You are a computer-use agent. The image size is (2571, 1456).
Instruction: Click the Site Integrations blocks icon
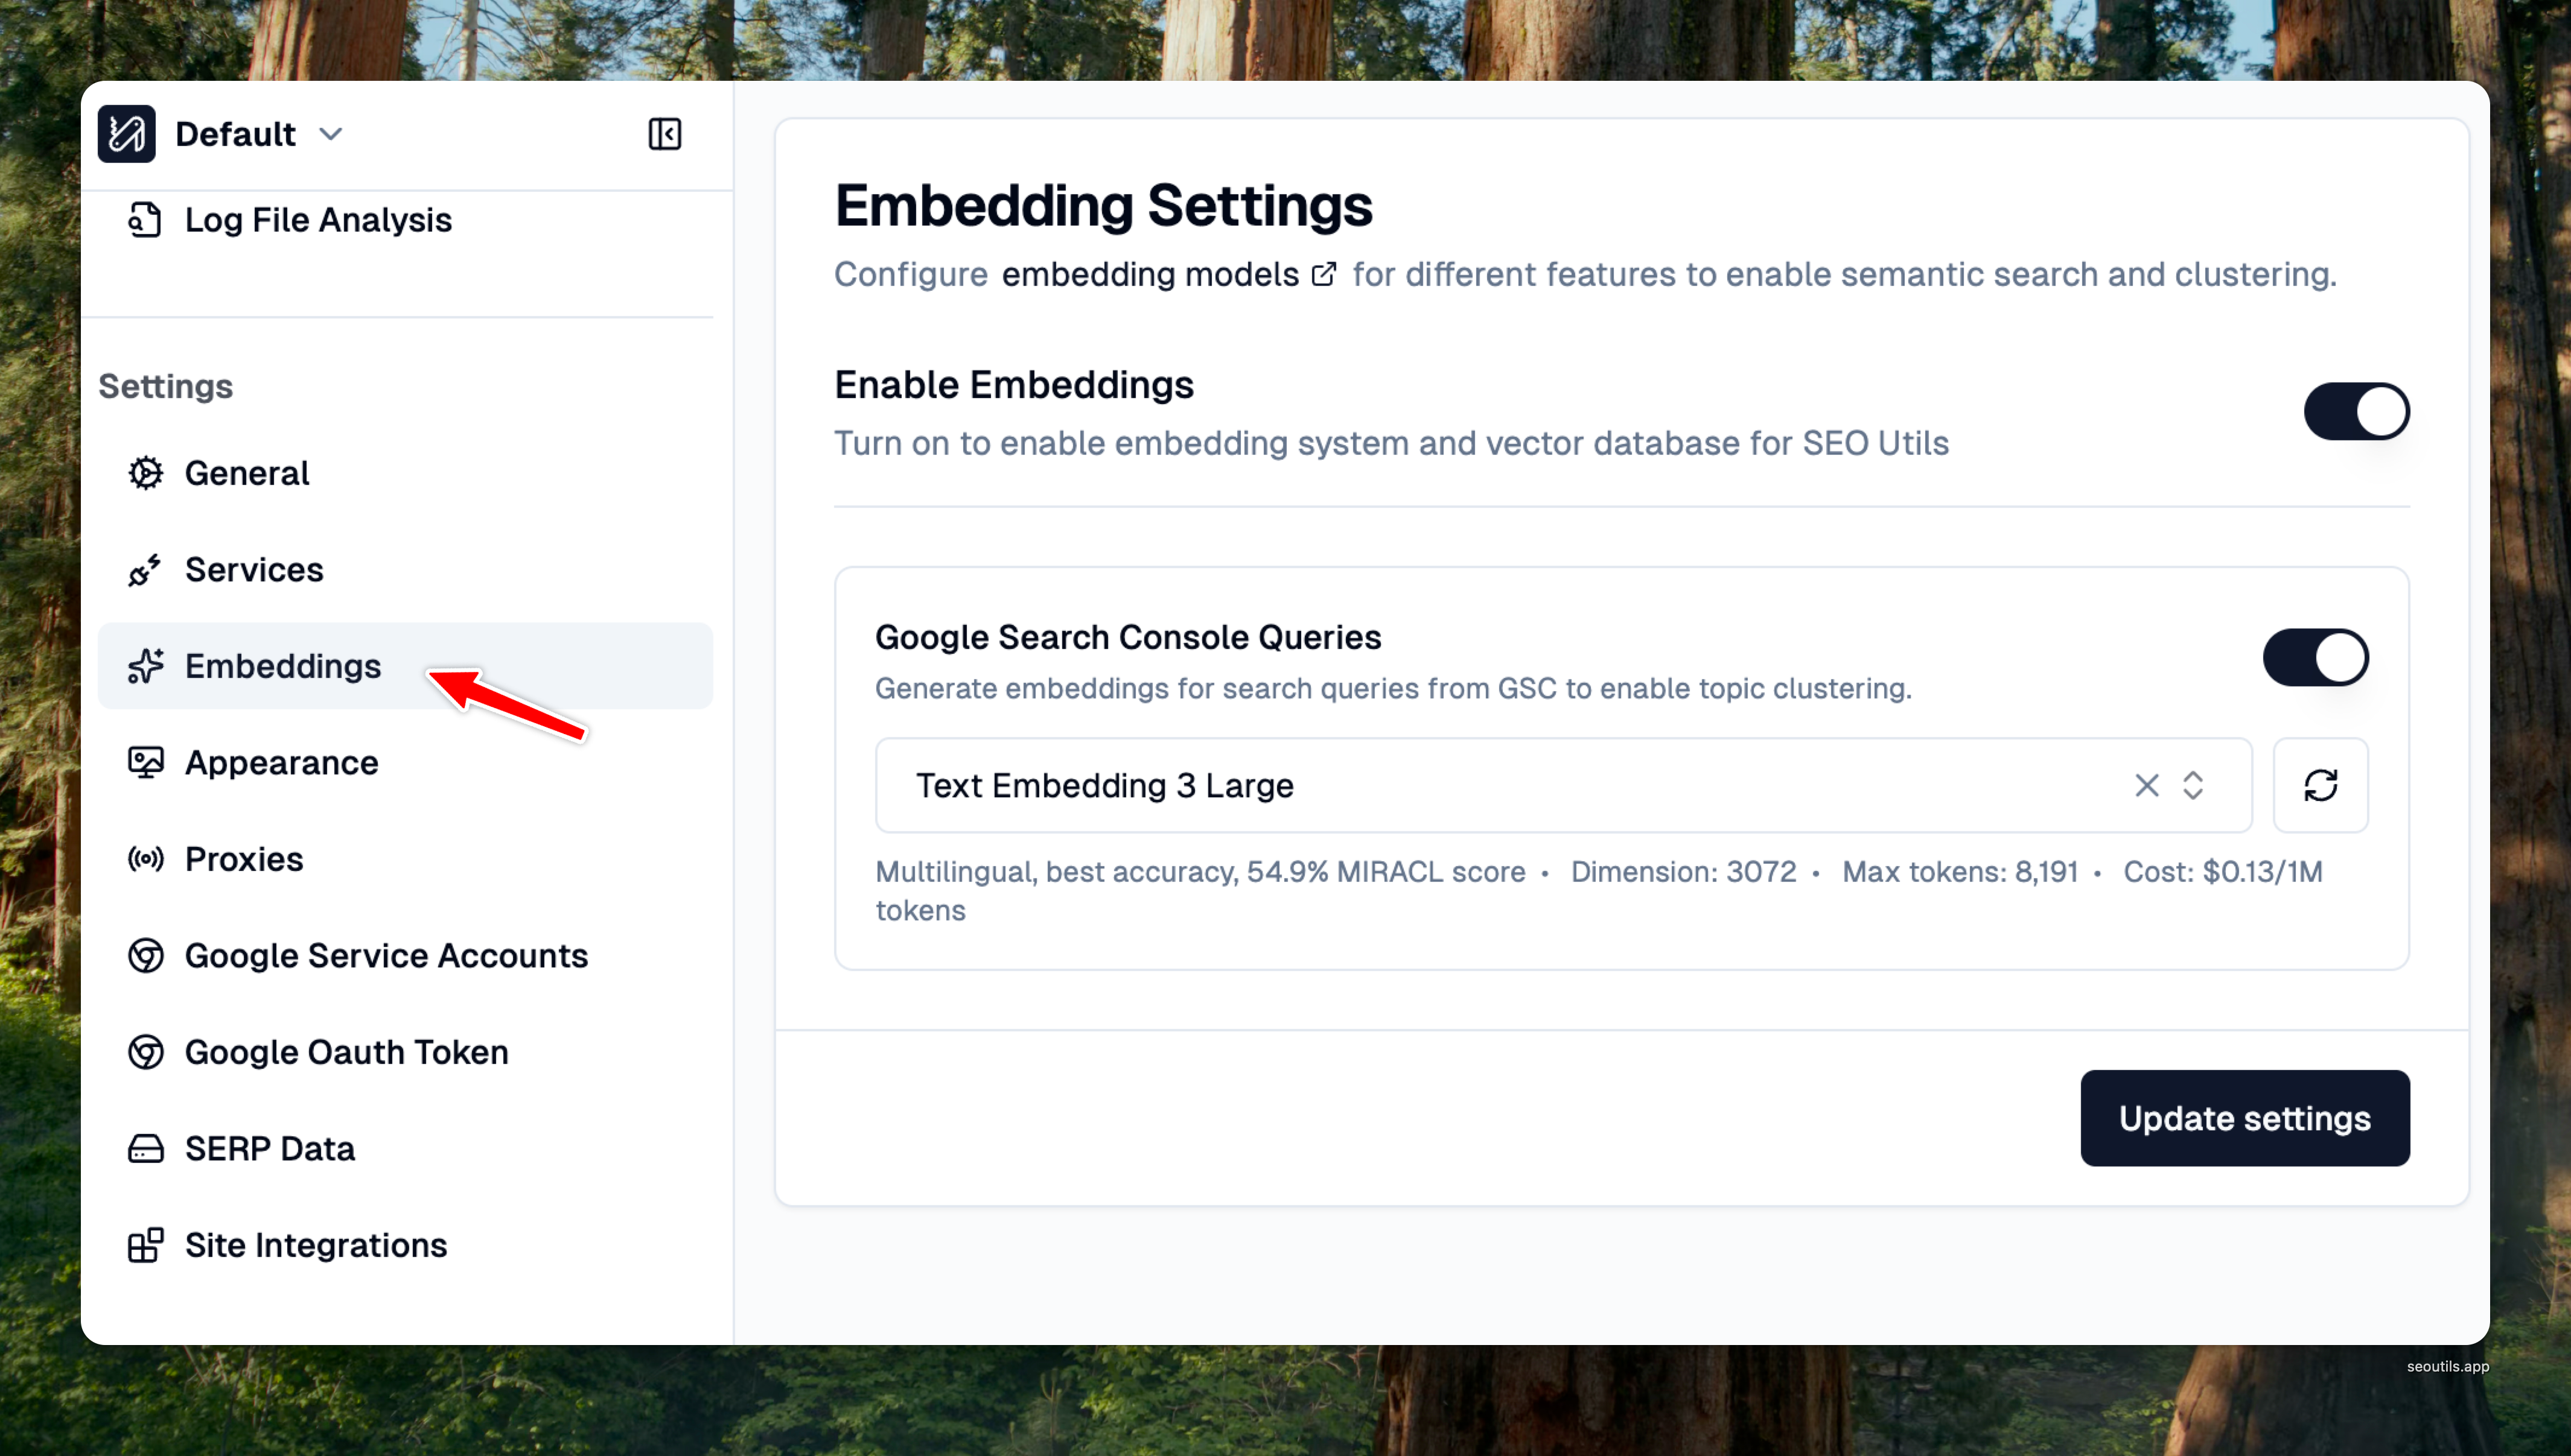(x=145, y=1245)
